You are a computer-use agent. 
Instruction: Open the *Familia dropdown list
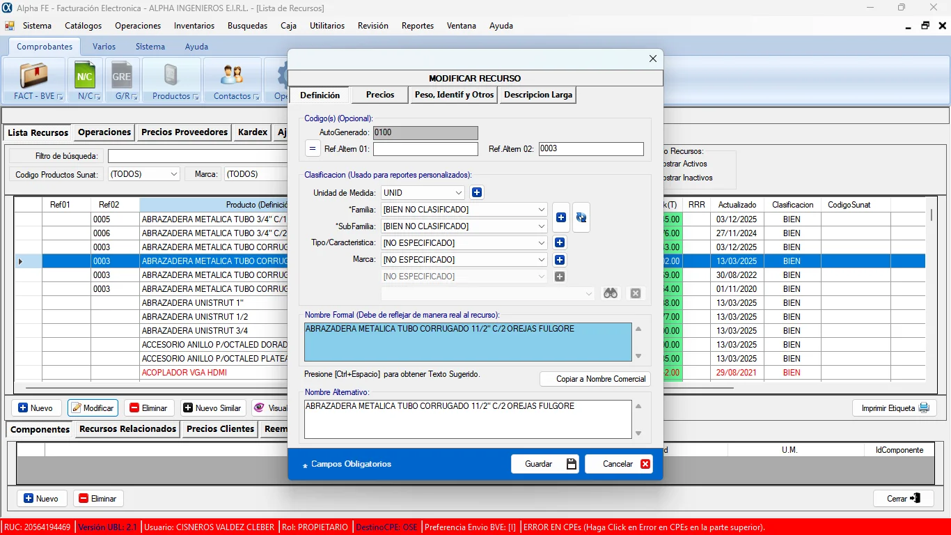542,210
